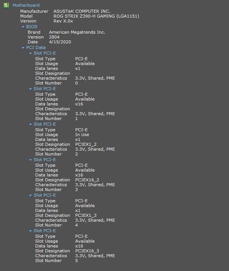Select version value Rev X.0x
The width and height of the screenshot is (229, 271).
[63, 21]
